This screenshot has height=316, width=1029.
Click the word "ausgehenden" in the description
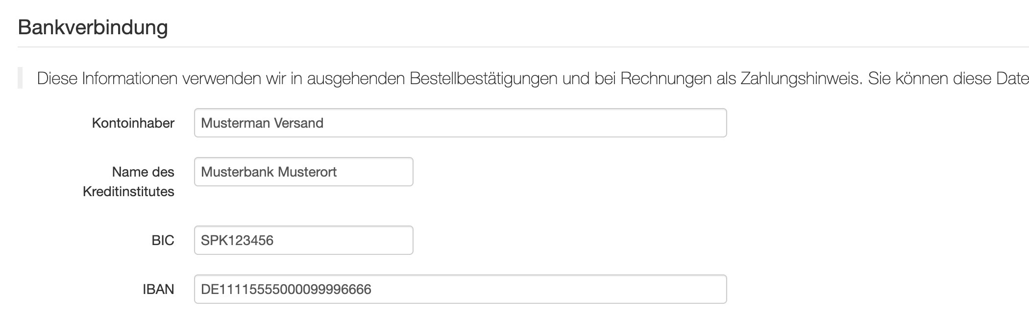coord(356,78)
